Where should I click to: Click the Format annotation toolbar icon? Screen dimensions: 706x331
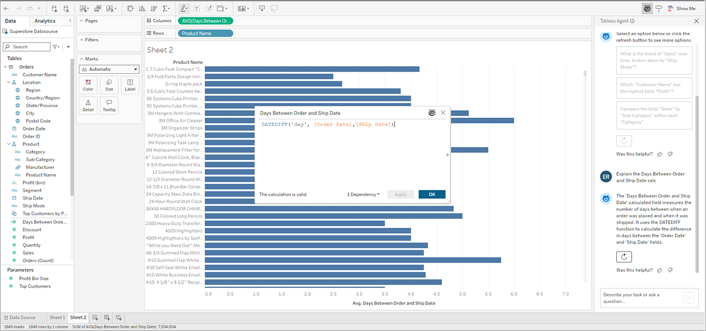[x=208, y=9]
